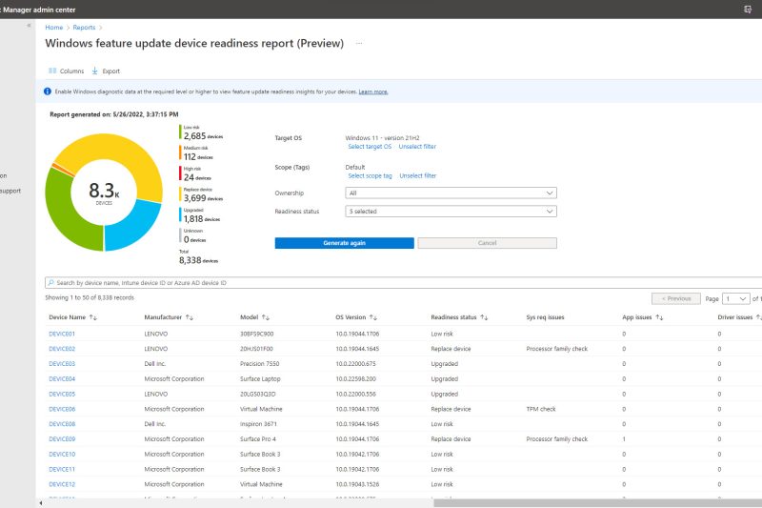Focus the device name search field
Image resolution: width=762 pixels, height=508 pixels.
pyautogui.click(x=403, y=282)
